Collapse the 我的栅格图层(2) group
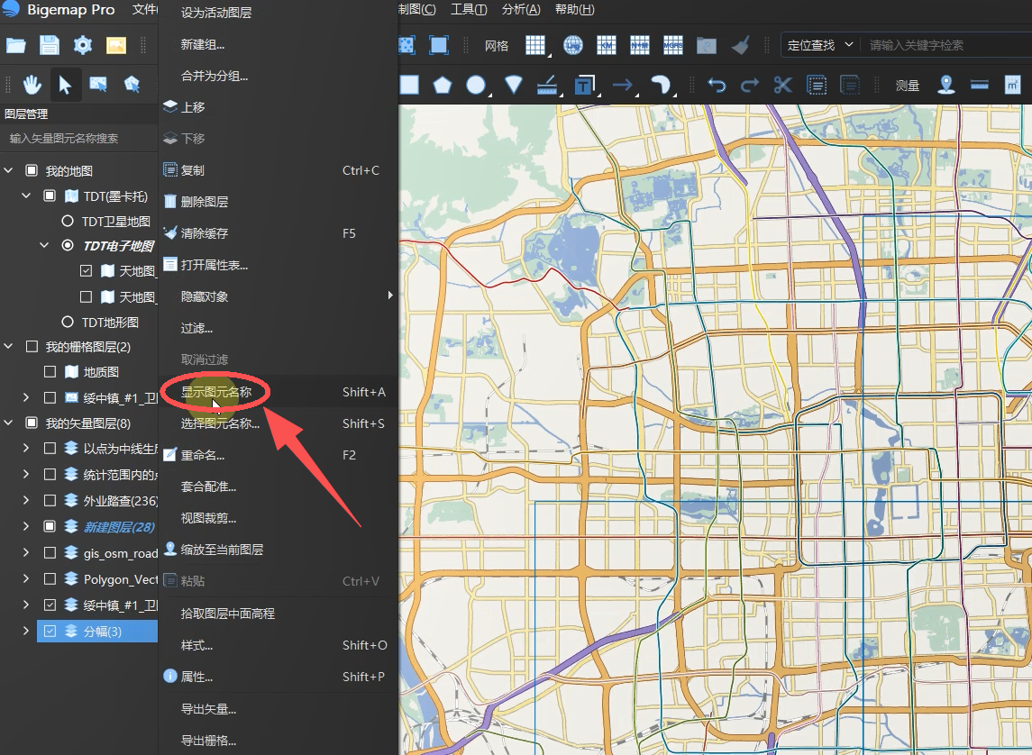This screenshot has height=755, width=1032. coord(8,347)
